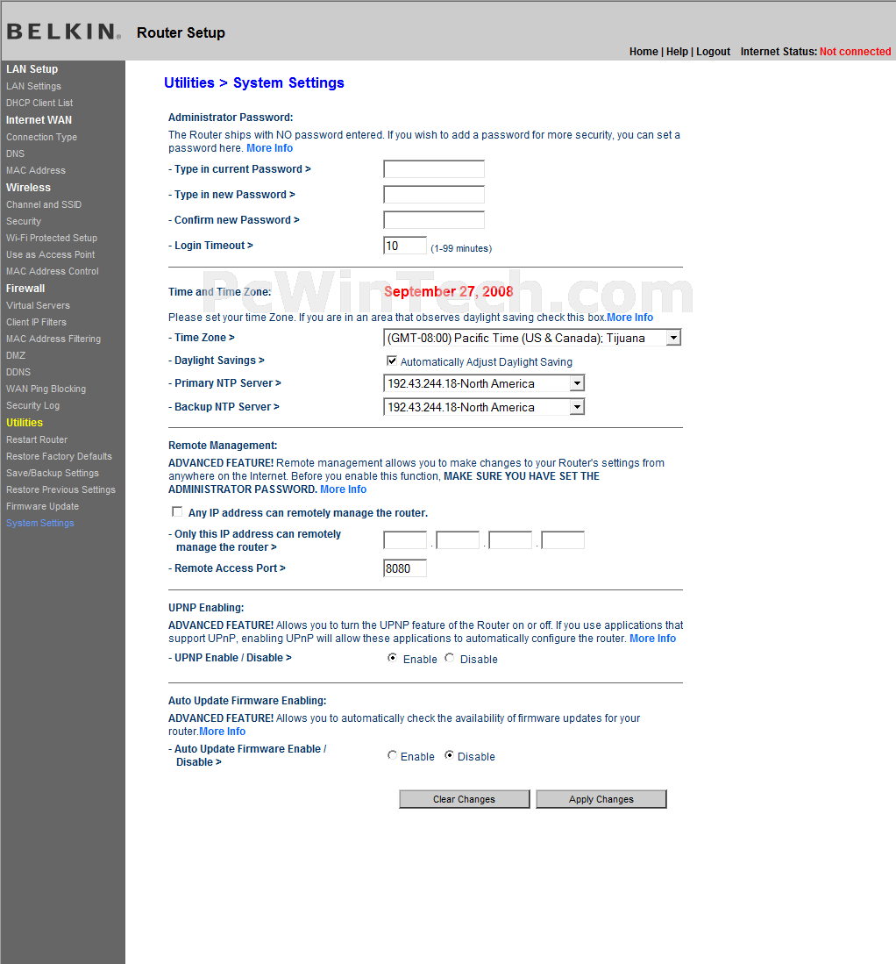Focus the current Password field
Screen dimensions: 896x964
coord(434,169)
